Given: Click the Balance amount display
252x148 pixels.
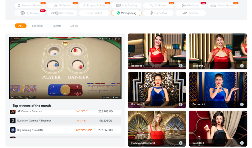Looking at the screenshot, I should (x=19, y=97).
